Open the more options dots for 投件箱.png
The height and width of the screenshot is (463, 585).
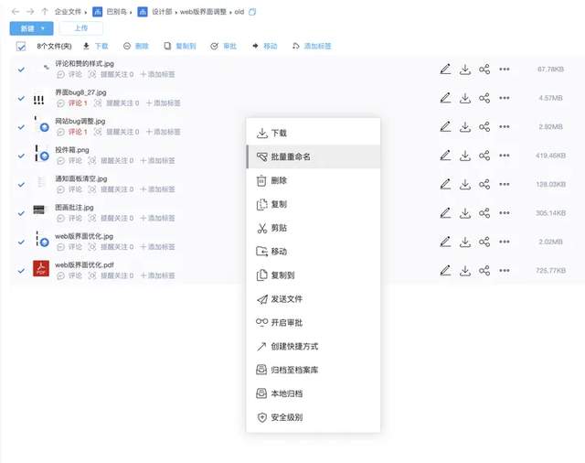pos(504,156)
